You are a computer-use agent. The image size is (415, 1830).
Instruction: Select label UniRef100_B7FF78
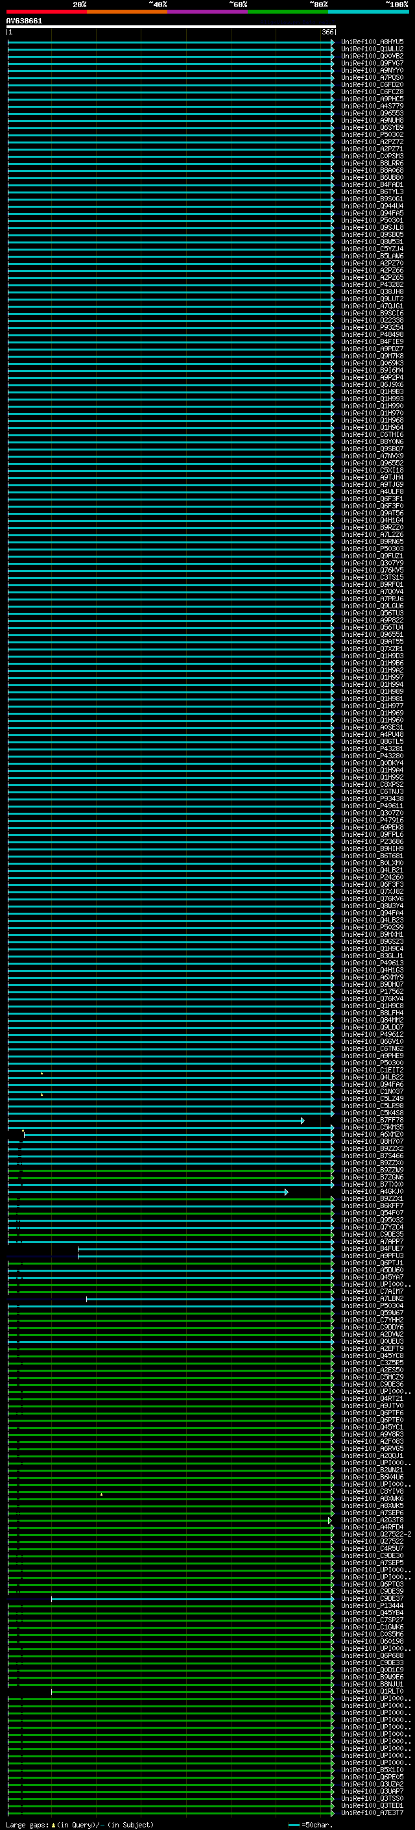point(372,1120)
